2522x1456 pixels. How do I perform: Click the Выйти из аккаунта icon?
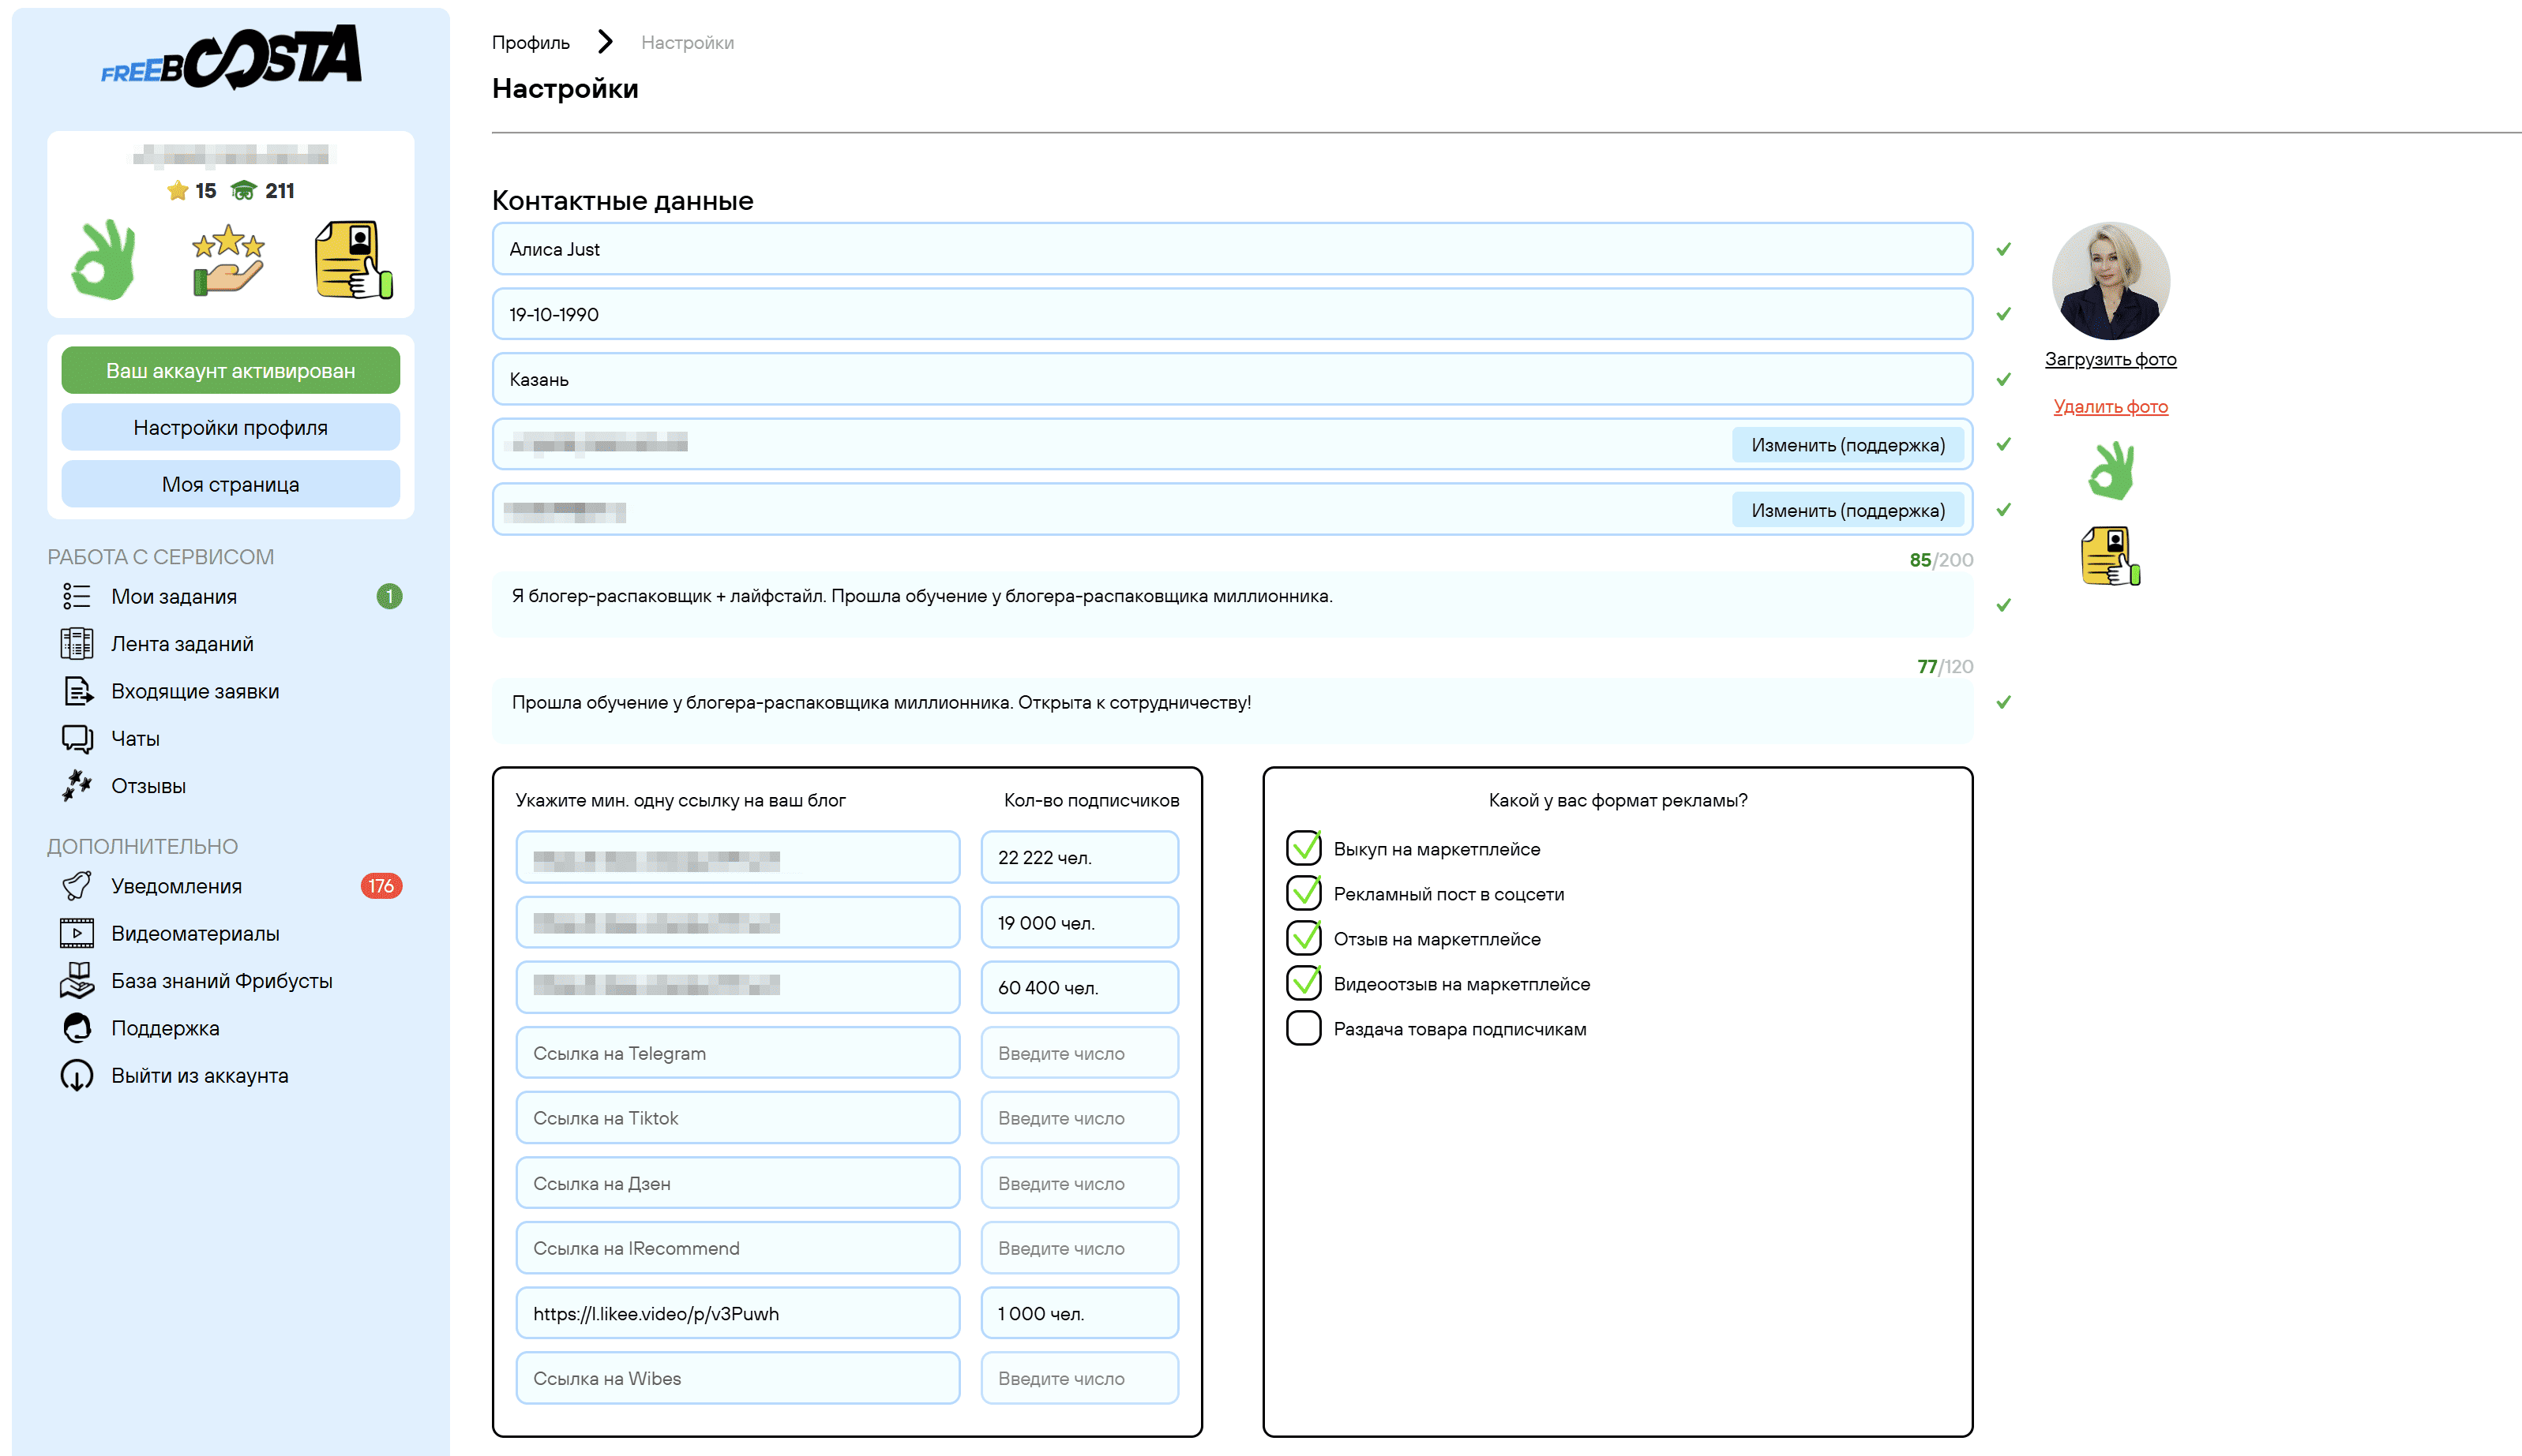point(76,1076)
